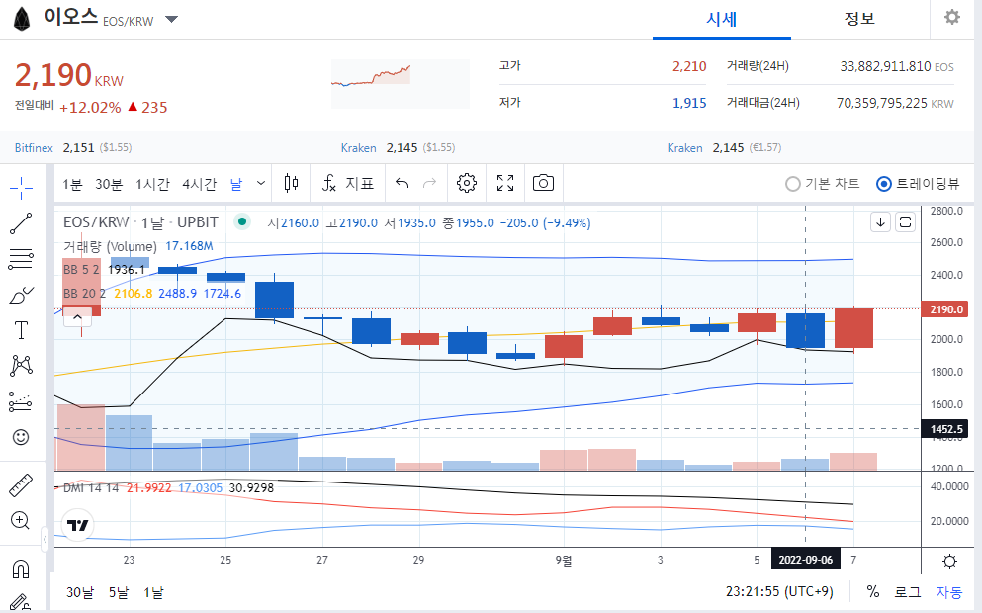Open axis settings gear at bottom right
982x613 pixels.
coord(950,562)
